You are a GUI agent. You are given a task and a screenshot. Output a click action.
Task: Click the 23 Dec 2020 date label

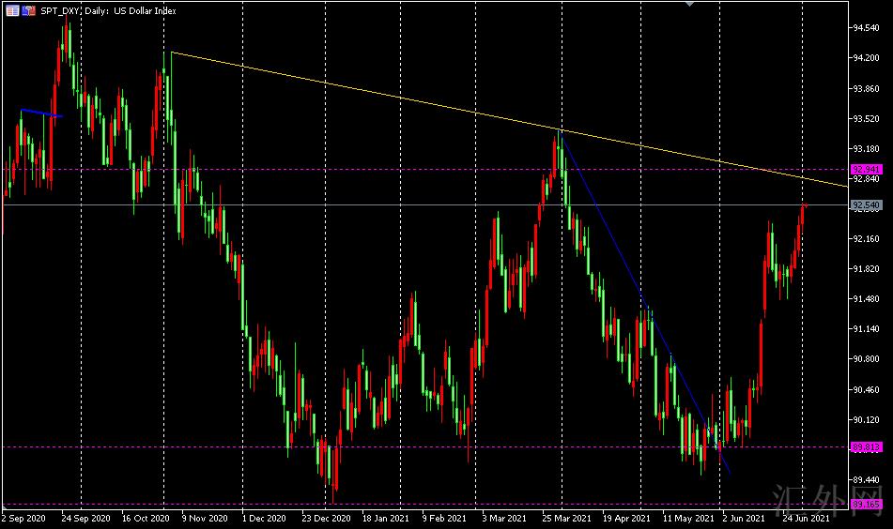click(x=327, y=518)
